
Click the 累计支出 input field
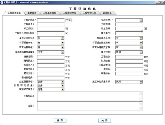51,74
